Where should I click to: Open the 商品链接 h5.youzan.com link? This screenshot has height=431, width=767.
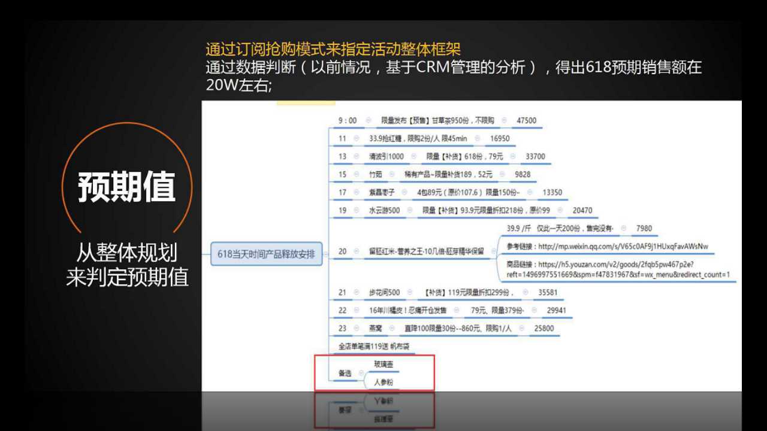click(x=618, y=269)
